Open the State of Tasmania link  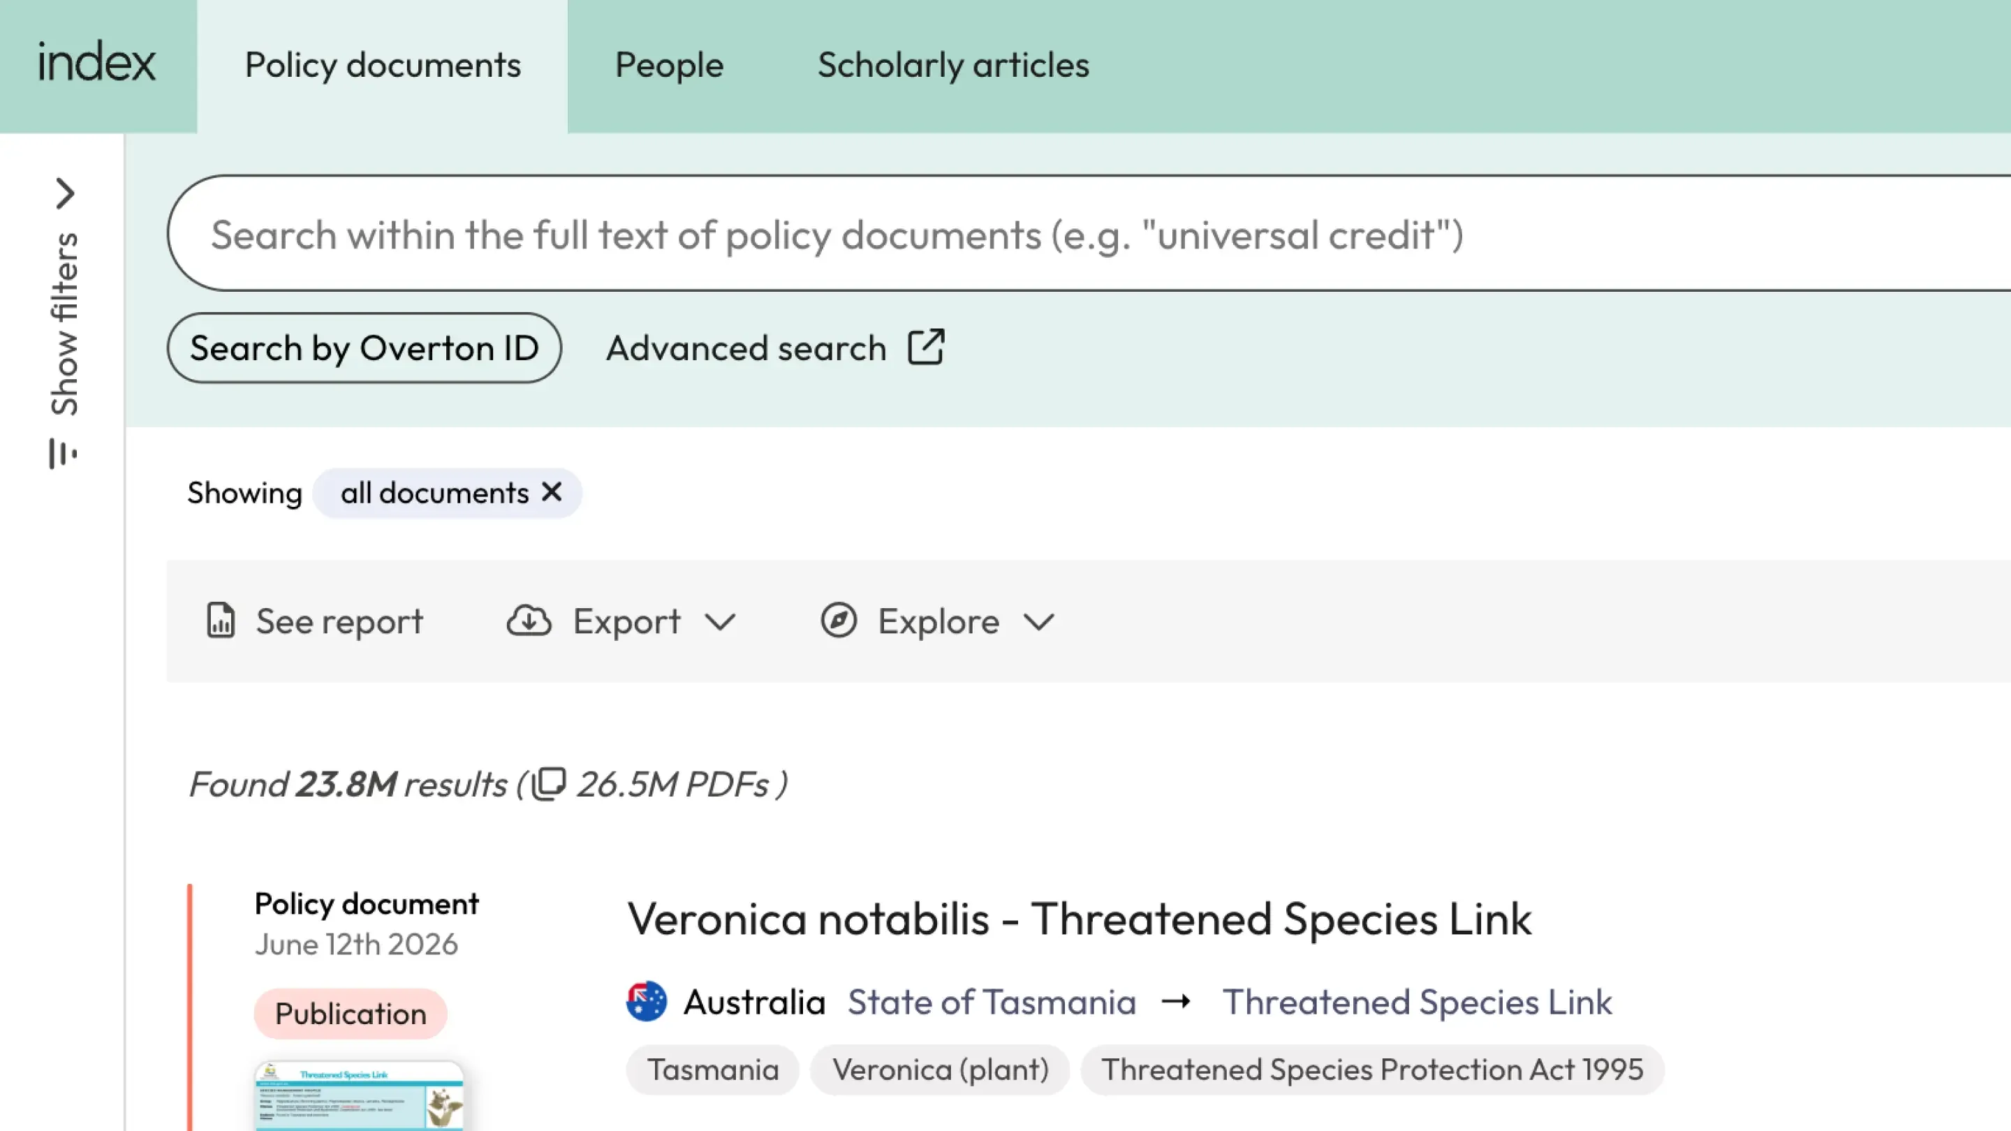pos(992,1001)
